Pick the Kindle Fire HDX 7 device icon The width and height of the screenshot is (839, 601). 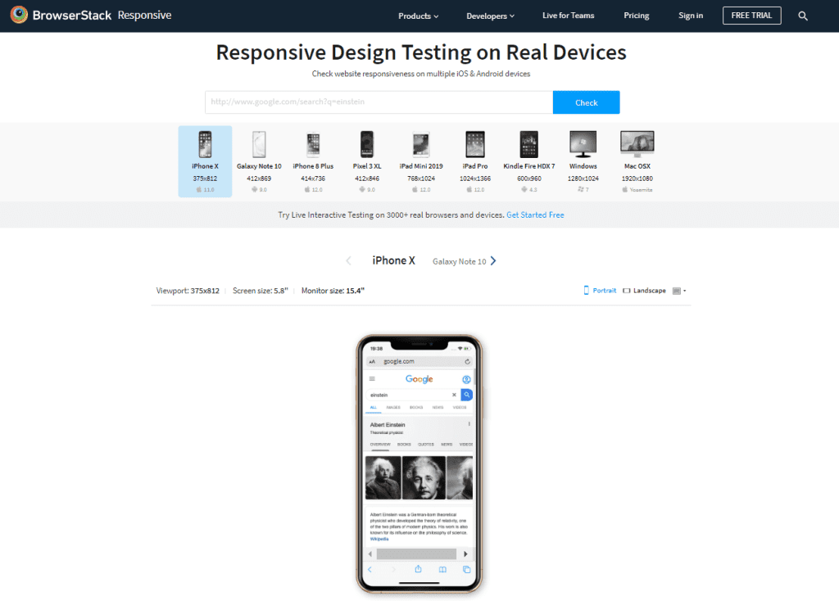(529, 144)
